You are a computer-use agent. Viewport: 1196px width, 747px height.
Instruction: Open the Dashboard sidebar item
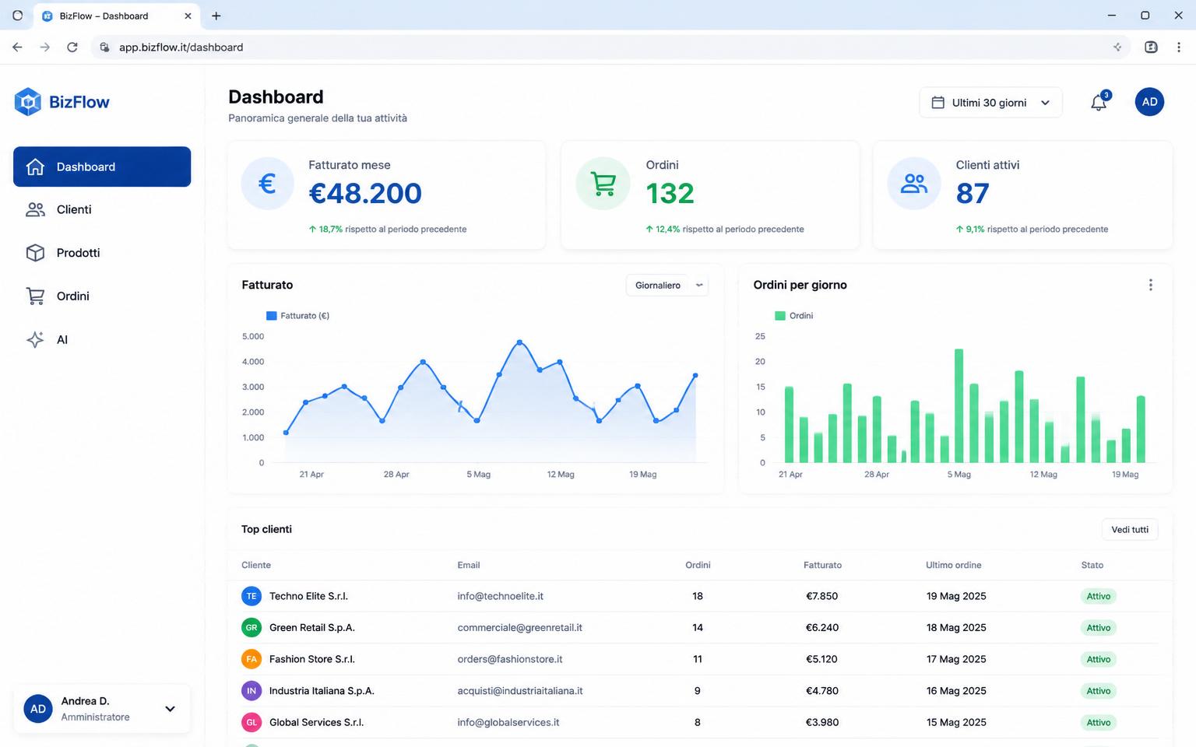coord(102,167)
